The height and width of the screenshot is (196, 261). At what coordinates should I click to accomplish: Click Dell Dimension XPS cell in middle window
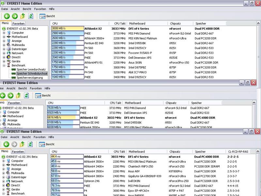point(135,113)
